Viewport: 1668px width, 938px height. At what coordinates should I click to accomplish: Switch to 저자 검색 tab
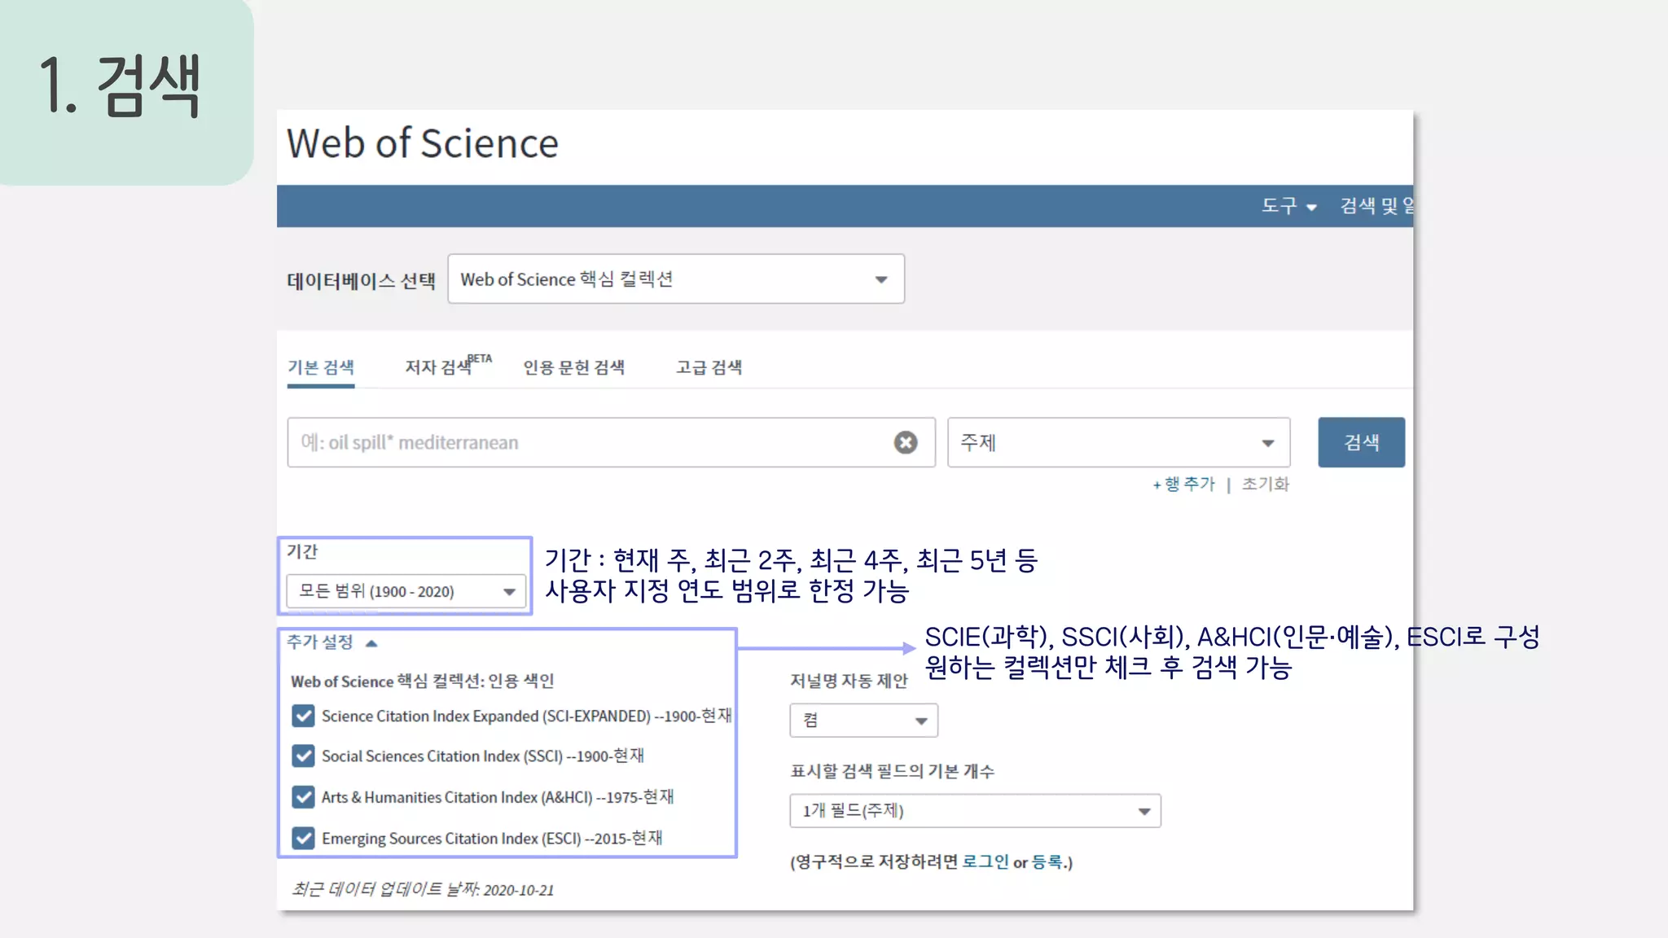tap(440, 367)
